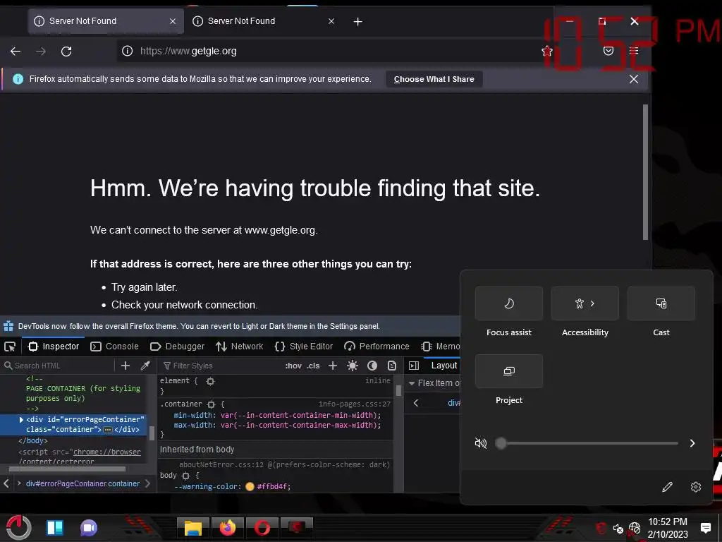The image size is (722, 542).
Task: Select element node highlighter for .container rule
Action: [211, 404]
